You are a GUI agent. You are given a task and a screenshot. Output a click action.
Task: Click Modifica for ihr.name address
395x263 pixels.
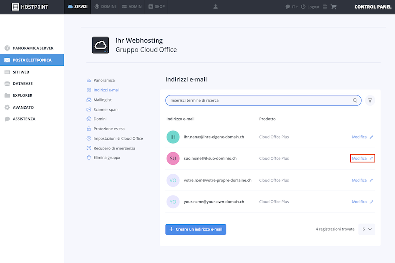point(362,137)
